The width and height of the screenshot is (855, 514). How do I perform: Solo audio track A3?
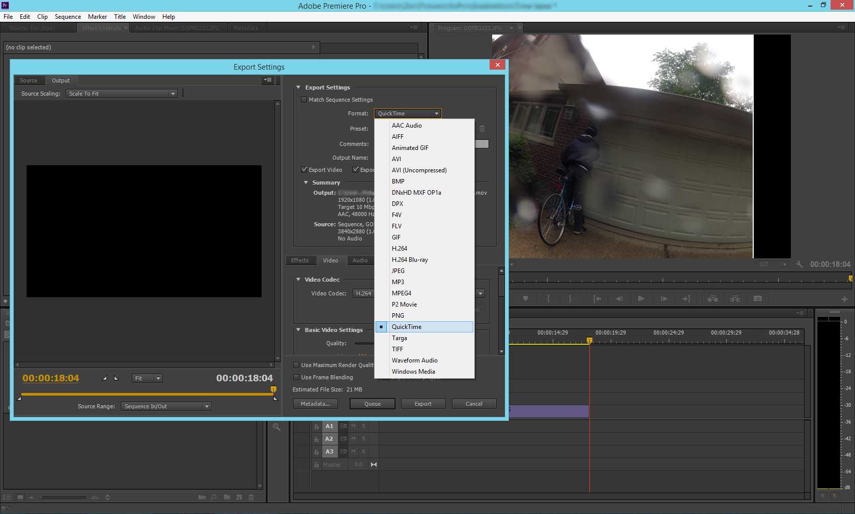coord(363,451)
